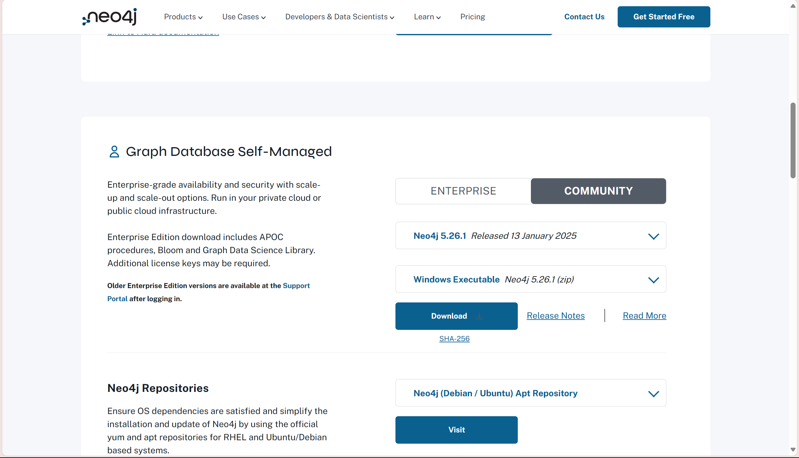The image size is (799, 458).
Task: Click the chevron on Neo4j 5.26.1 version selector
Action: 653,236
